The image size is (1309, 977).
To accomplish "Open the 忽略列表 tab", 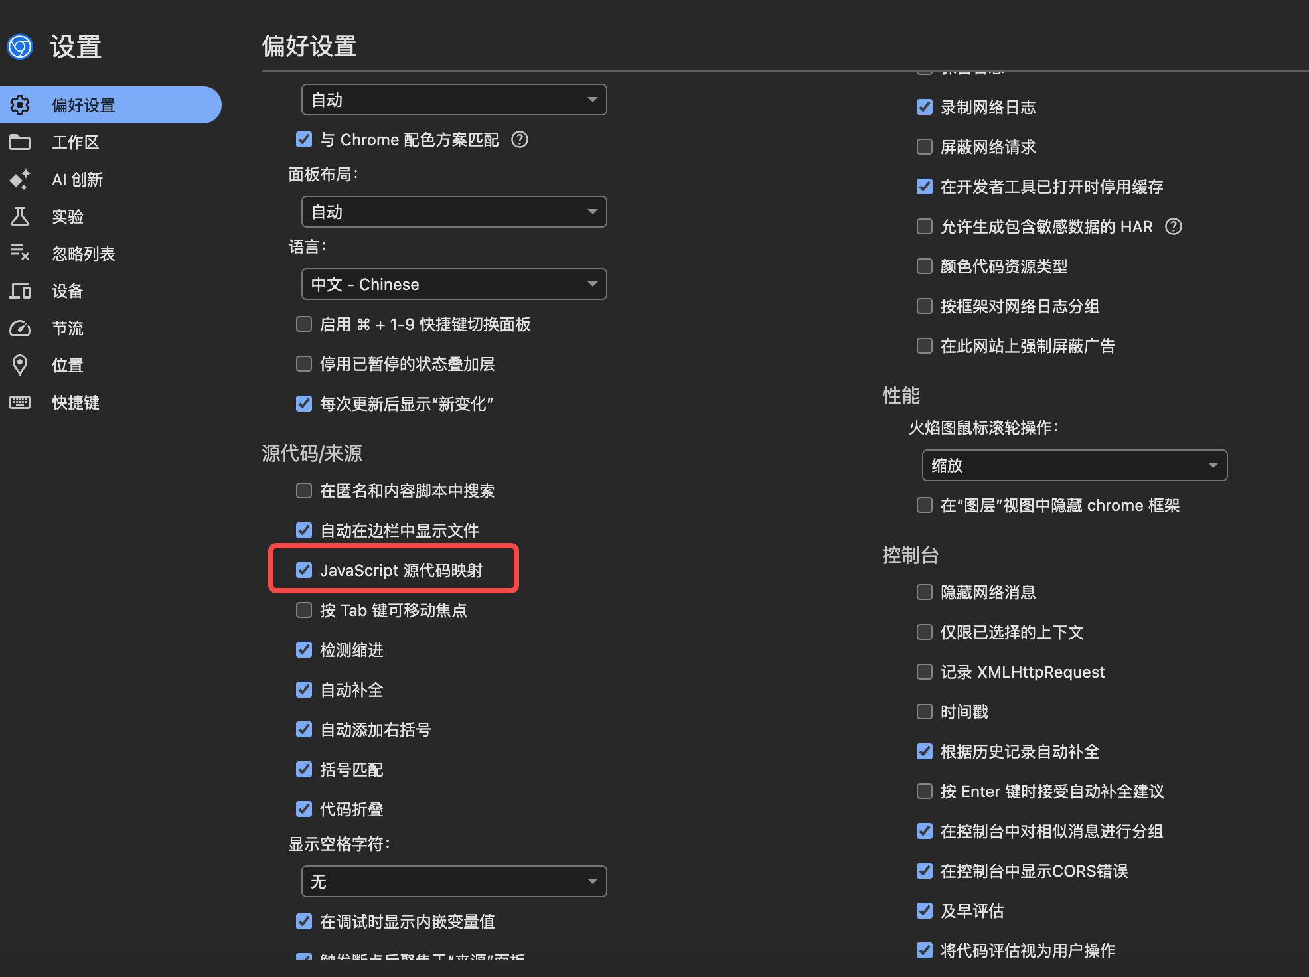I will click(110, 254).
